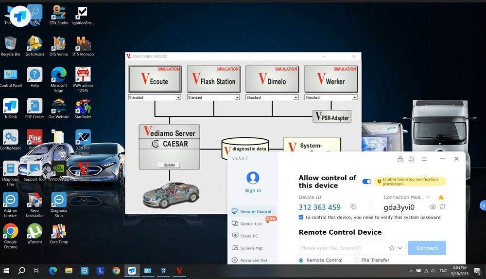Open the Remote Control tab in ToDesk
This screenshot has width=486, height=279.
coord(252,211)
